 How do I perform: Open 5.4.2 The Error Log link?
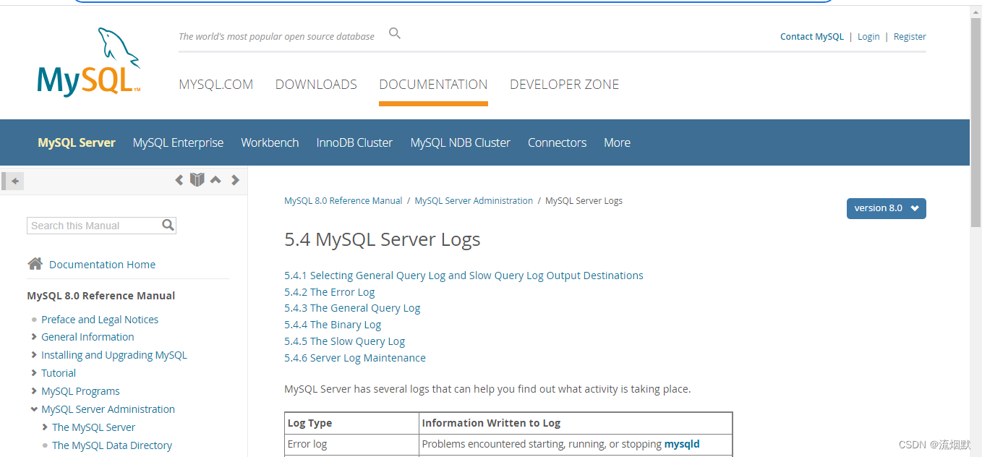coord(329,292)
